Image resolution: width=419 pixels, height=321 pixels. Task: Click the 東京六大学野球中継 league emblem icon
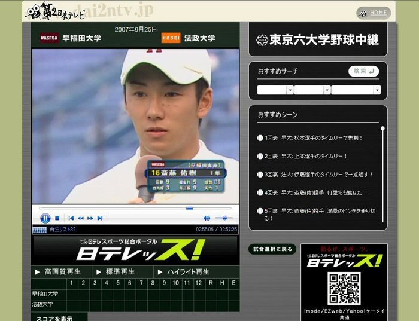[x=262, y=40]
